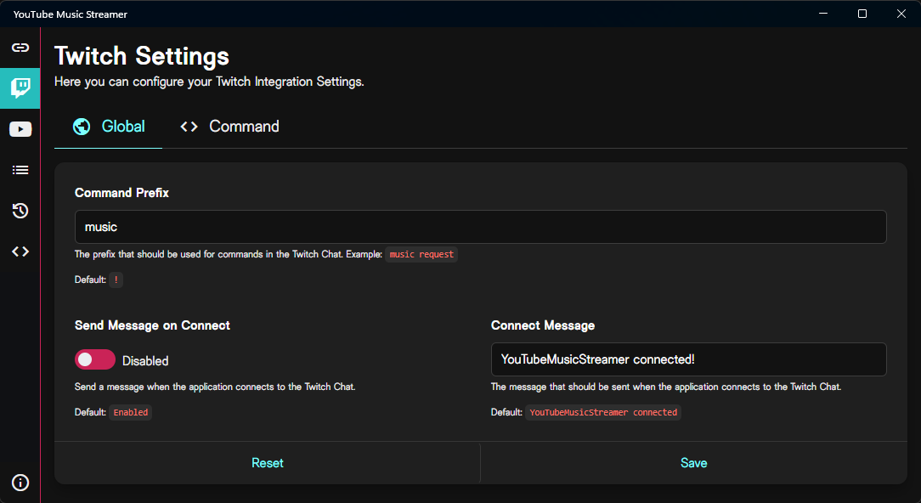The height and width of the screenshot is (503, 921).
Task: Click the 'Disabled' toggle status label
Action: point(145,361)
